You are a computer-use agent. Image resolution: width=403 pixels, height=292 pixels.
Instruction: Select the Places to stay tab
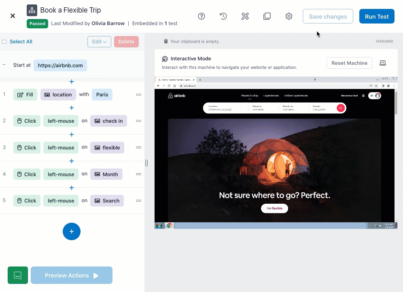(x=250, y=96)
